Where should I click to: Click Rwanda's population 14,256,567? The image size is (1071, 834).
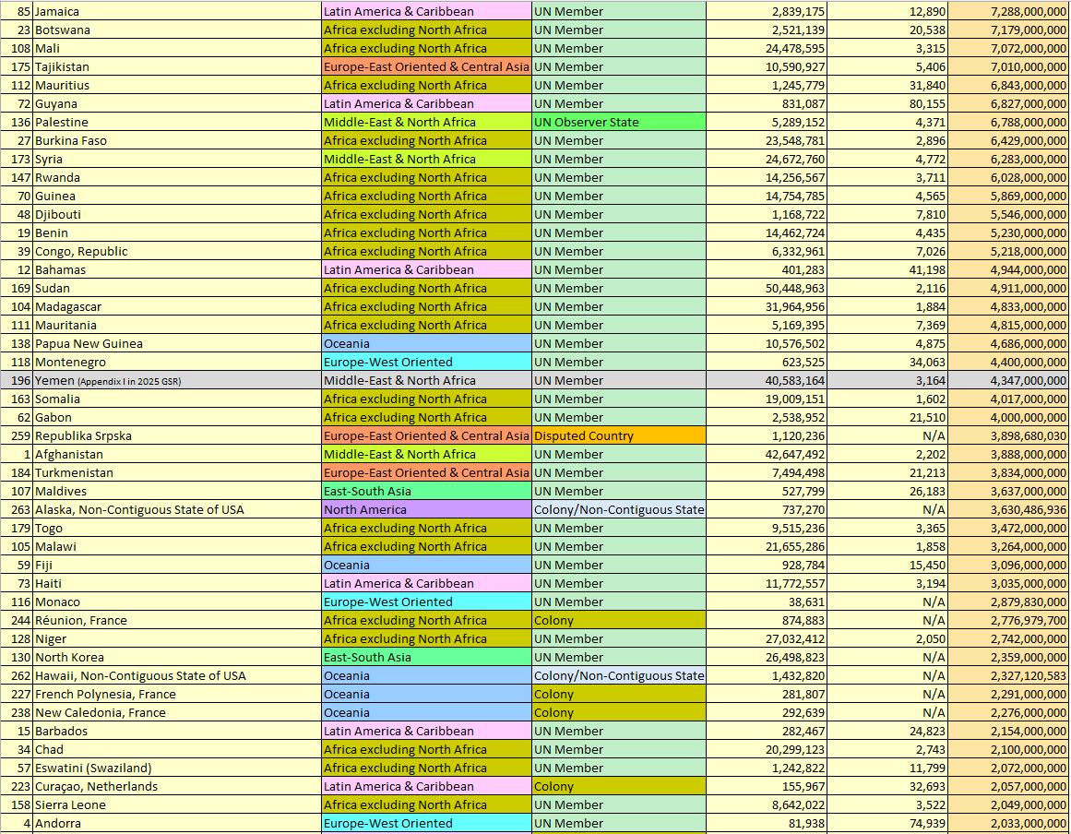[x=767, y=177]
